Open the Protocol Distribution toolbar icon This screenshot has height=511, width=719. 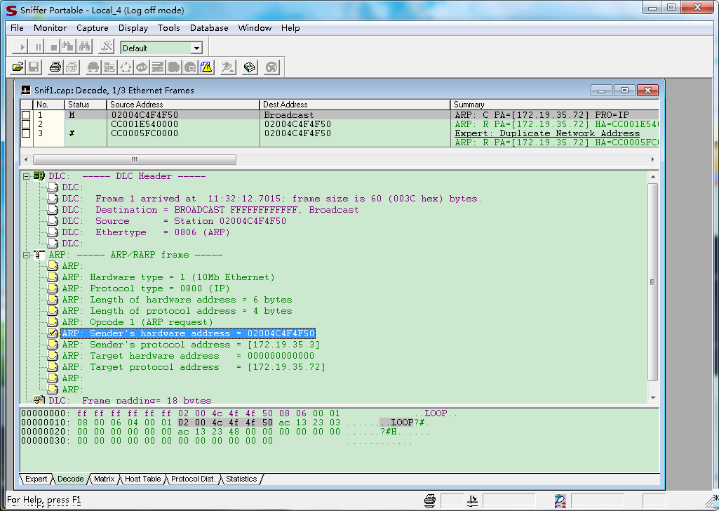pos(174,67)
